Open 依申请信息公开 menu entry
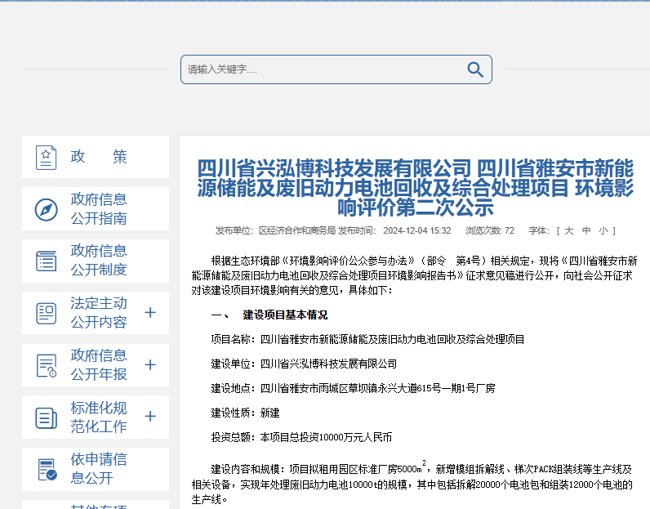Viewport: 650px width, 509px height. (x=96, y=469)
